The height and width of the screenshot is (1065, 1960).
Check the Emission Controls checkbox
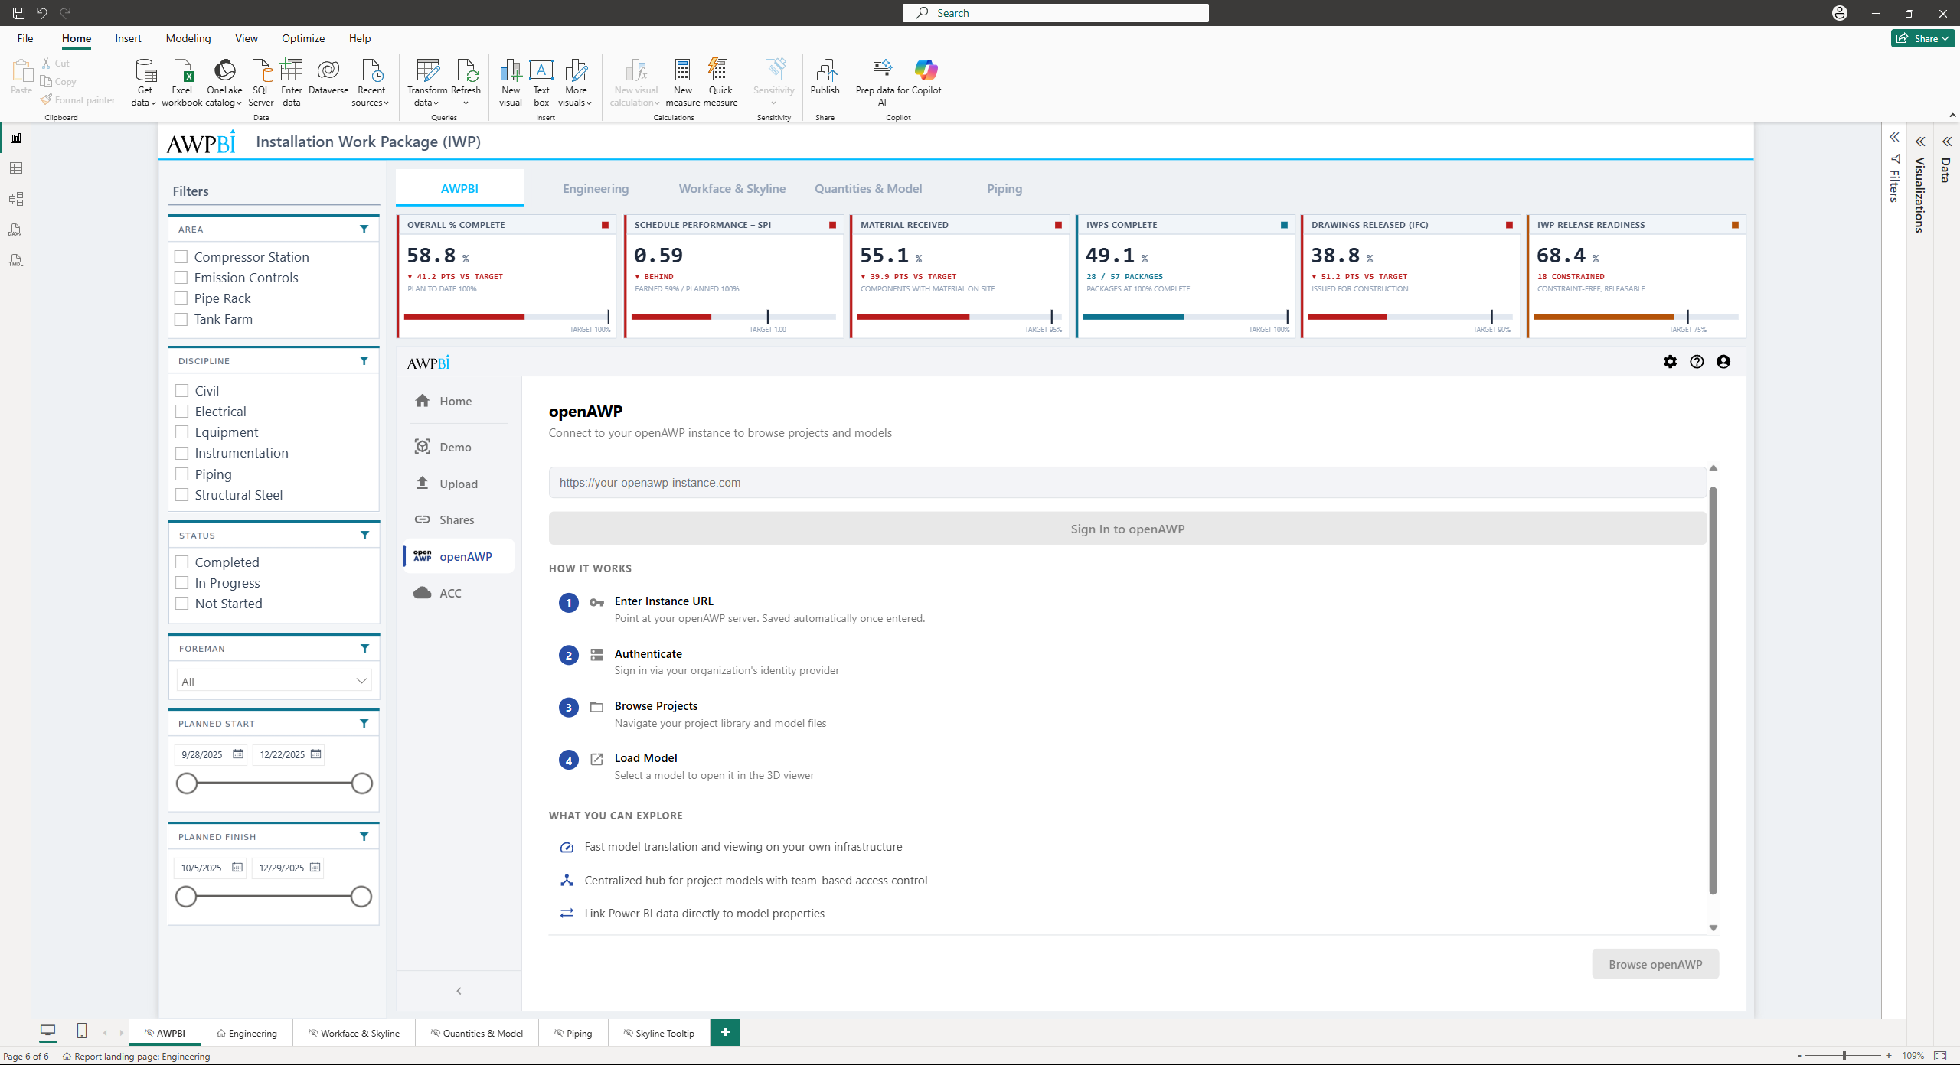click(181, 278)
